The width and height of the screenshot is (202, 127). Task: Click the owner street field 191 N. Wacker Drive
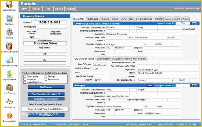(x=146, y=38)
